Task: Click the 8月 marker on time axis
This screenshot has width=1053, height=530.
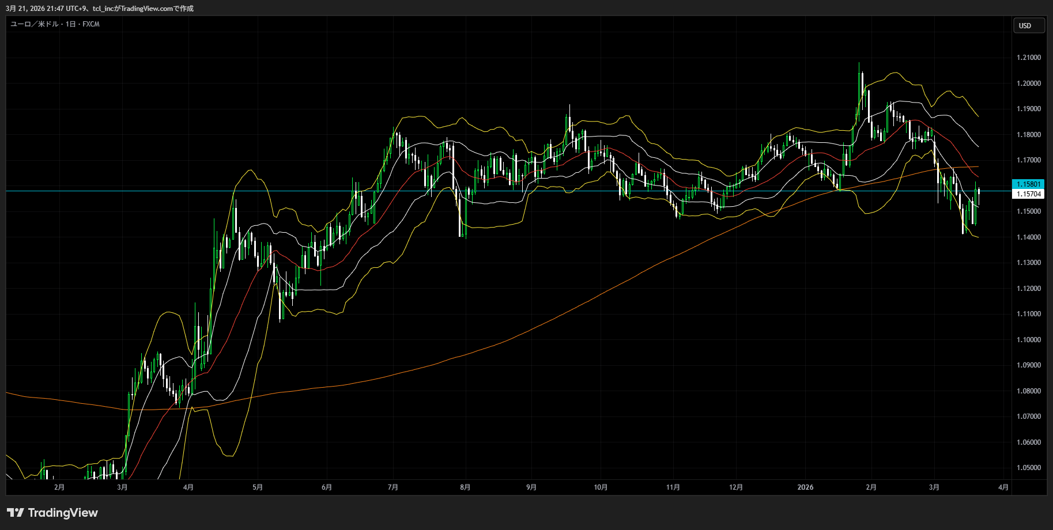Action: point(465,487)
